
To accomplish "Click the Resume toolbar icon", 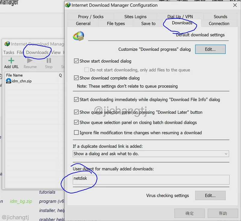I will [x=30, y=61].
